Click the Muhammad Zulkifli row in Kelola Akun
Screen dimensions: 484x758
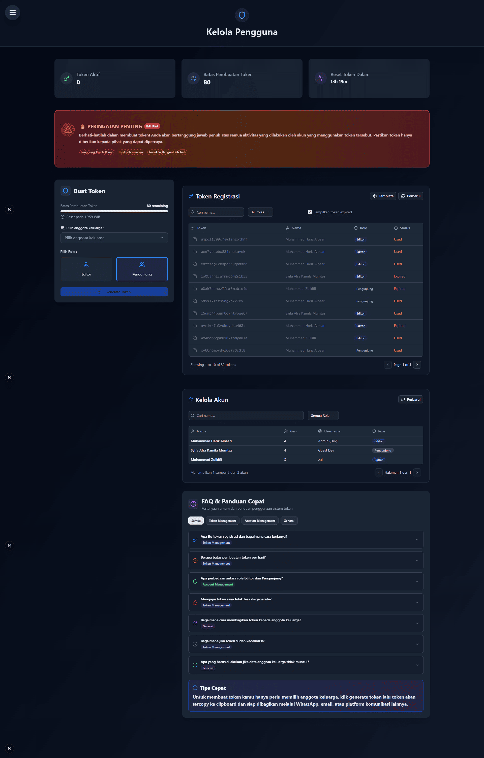click(x=306, y=460)
